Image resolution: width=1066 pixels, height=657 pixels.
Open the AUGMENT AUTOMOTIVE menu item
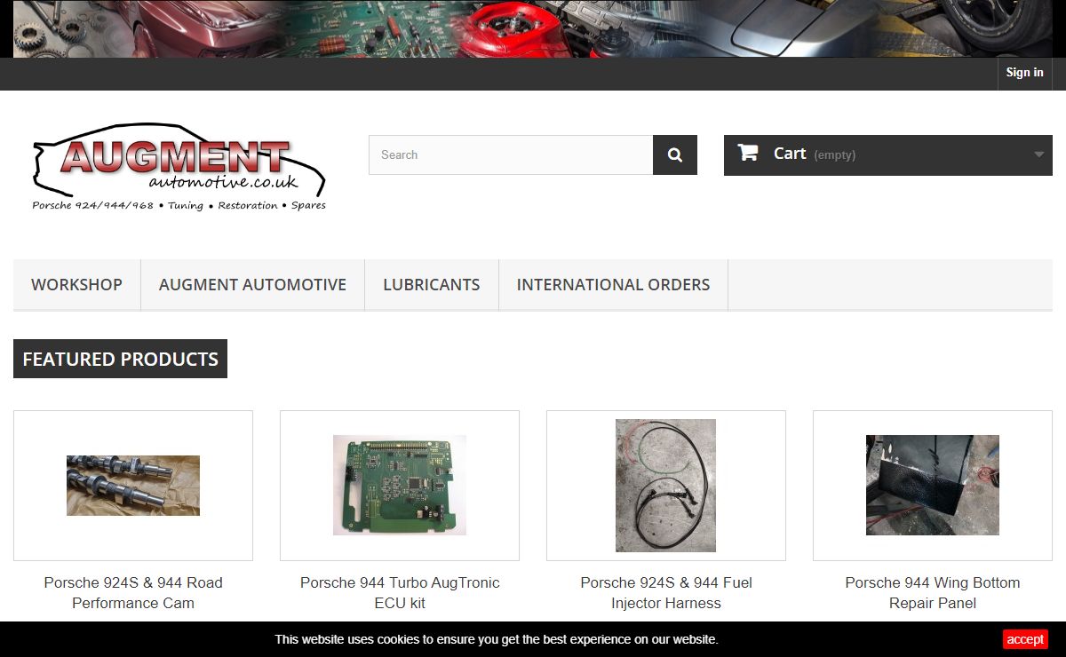[x=252, y=285]
